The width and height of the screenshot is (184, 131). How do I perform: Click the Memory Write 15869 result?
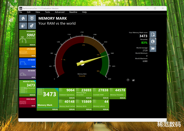coord(84,104)
